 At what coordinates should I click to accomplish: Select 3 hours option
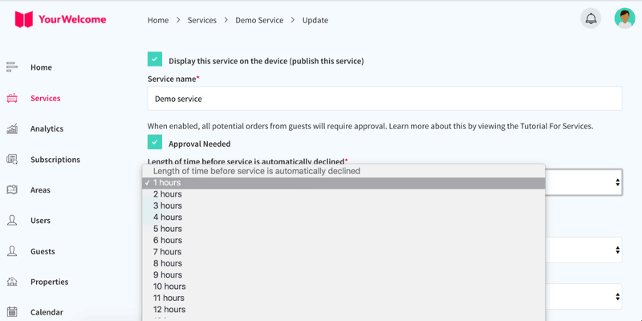343,205
